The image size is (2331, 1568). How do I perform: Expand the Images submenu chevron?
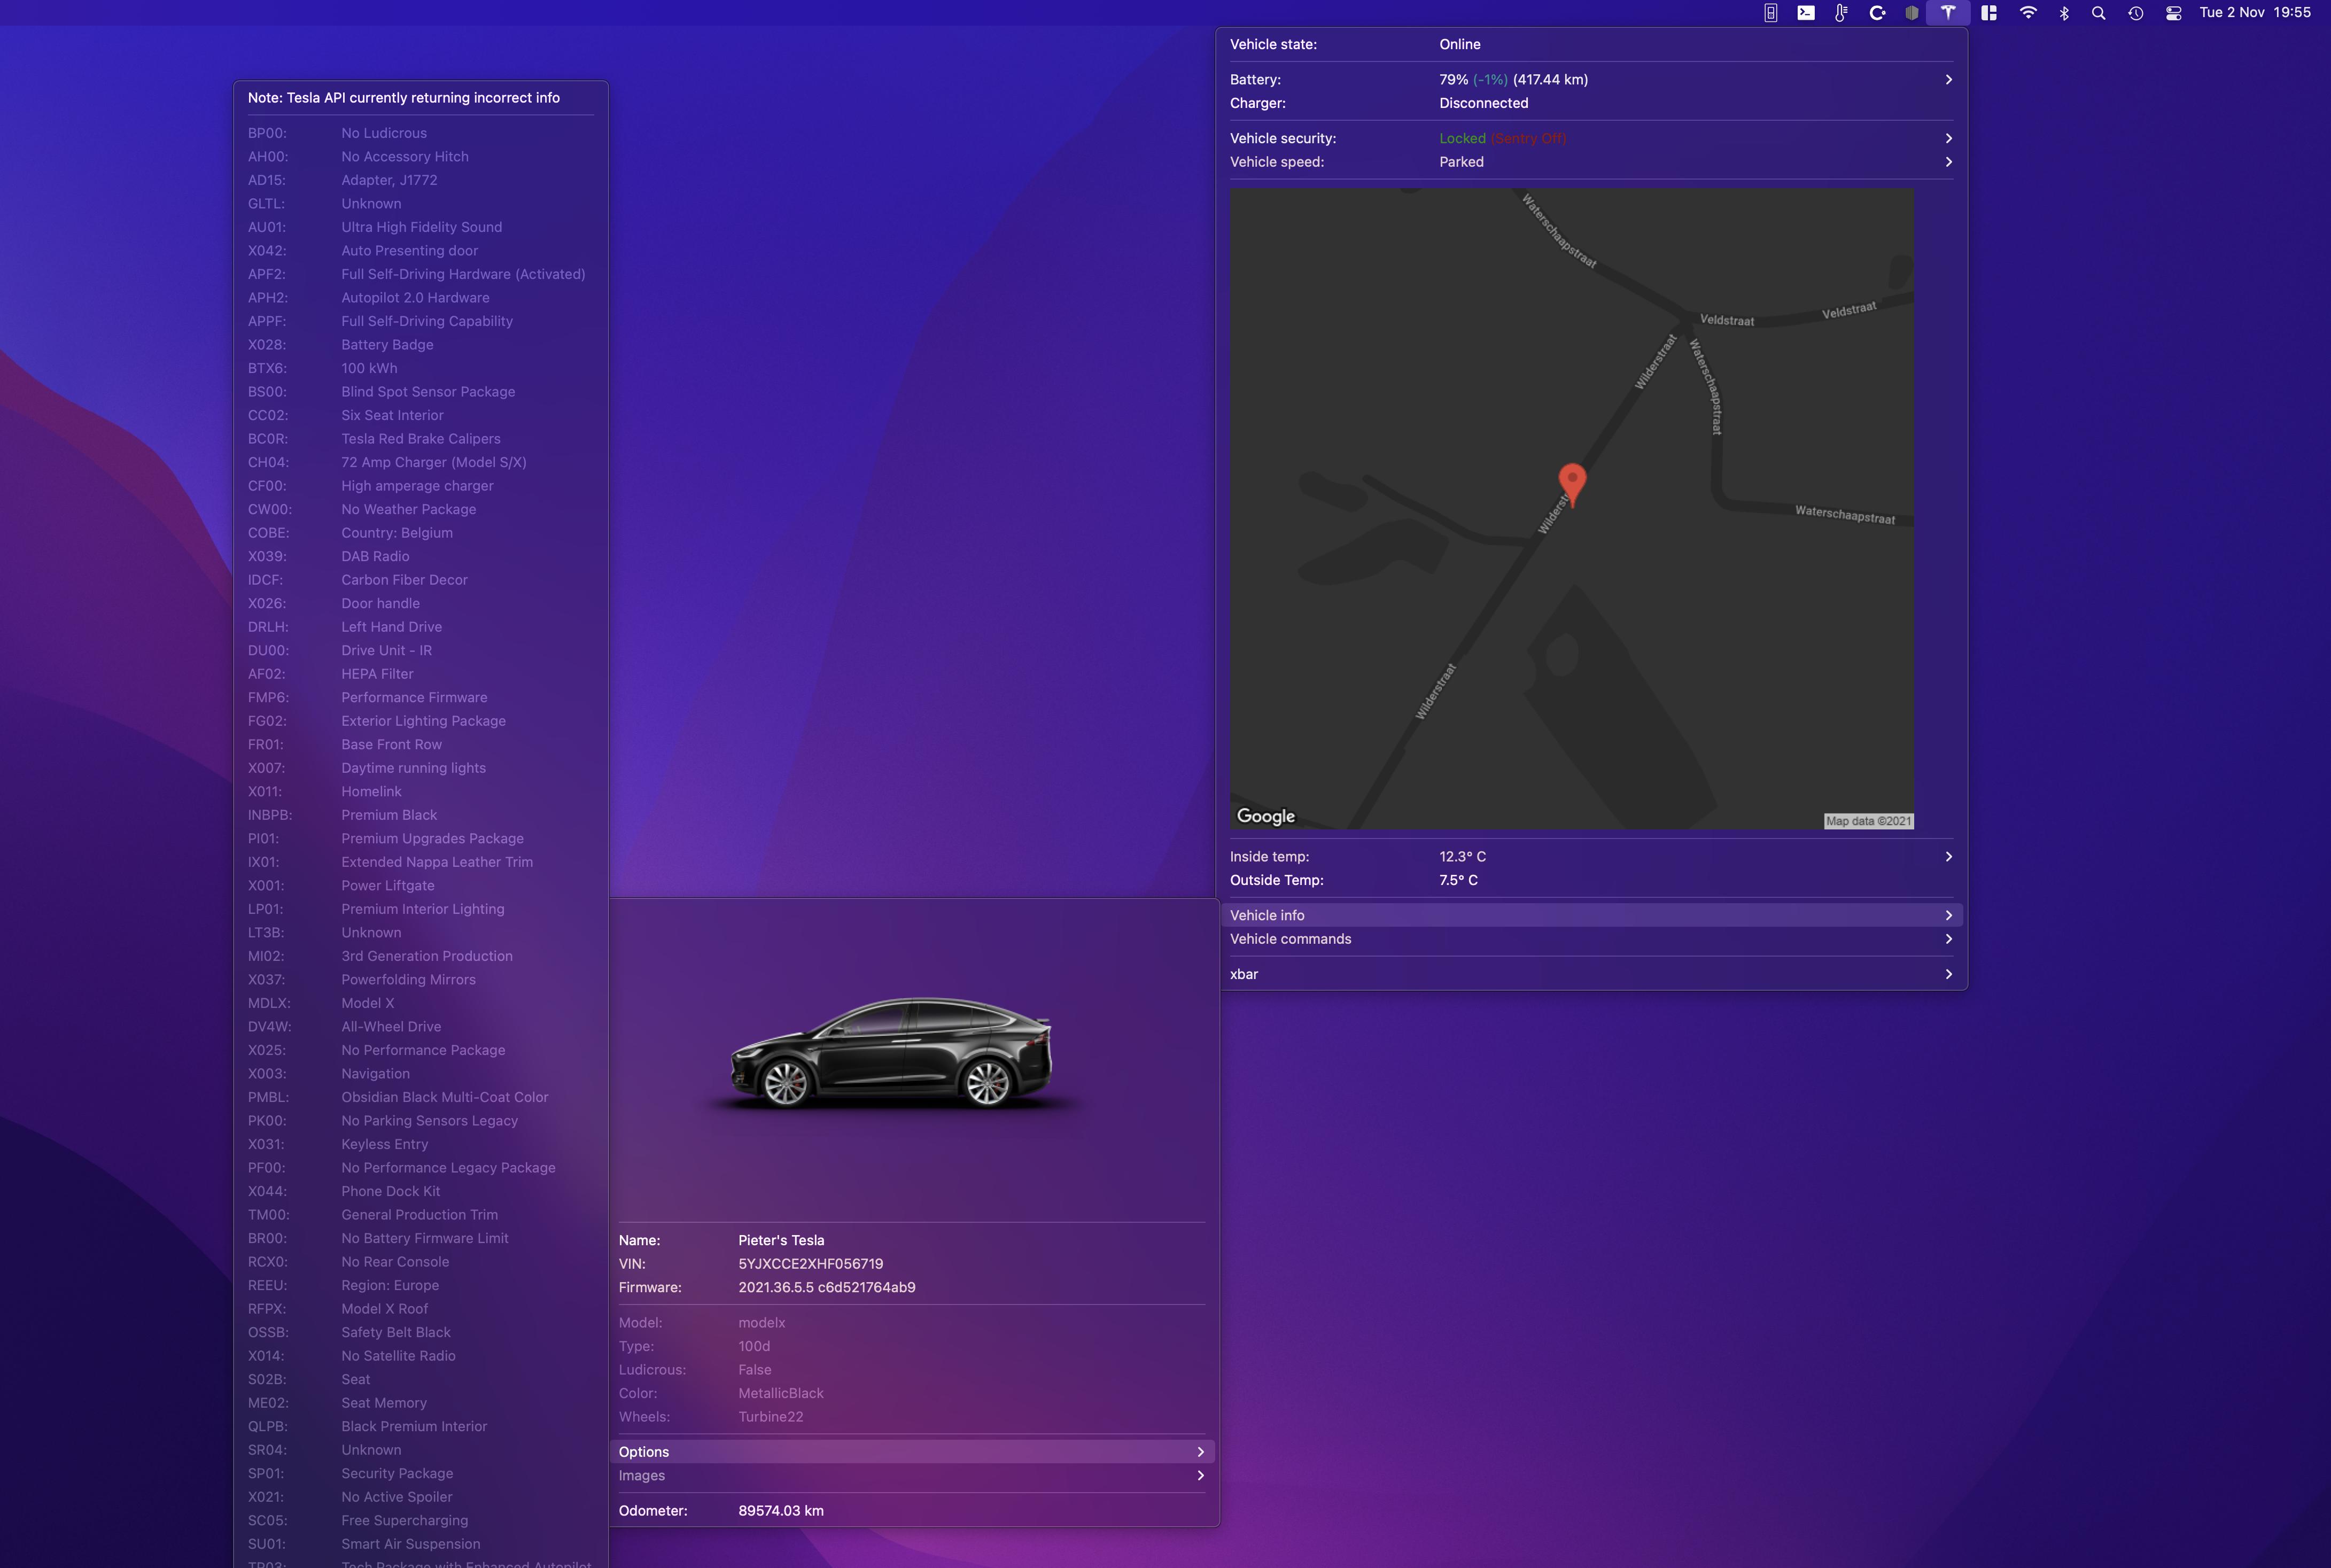[x=1200, y=1476]
